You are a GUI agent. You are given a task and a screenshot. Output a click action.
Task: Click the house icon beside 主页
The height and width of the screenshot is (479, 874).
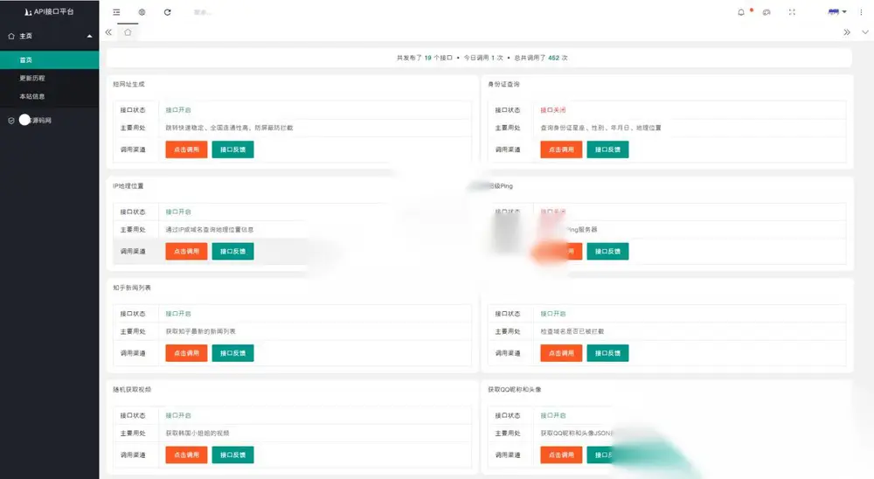[x=11, y=36]
